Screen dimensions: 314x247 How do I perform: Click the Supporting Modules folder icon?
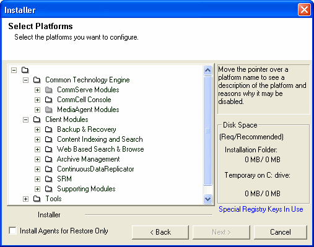(49, 189)
